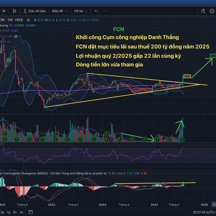Click the purple D dividend marker before 2023

click(37, 139)
